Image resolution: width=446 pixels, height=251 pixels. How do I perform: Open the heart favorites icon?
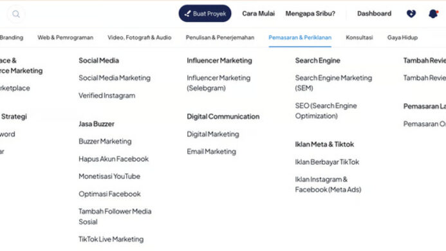coord(411,14)
